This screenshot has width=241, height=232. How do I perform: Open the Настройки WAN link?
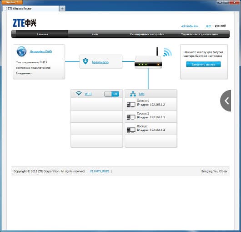(x=41, y=51)
